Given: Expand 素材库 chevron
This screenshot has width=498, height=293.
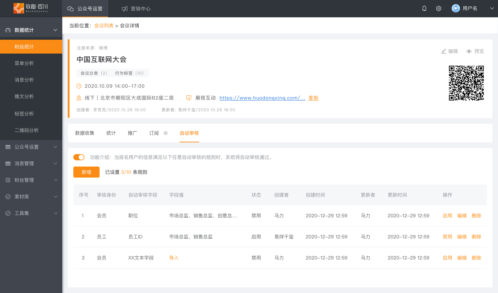Looking at the screenshot, I should tap(55, 197).
